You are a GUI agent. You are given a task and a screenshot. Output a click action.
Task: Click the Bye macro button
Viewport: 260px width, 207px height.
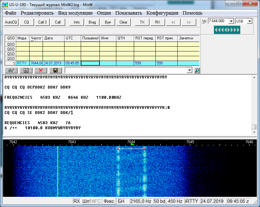click(108, 22)
